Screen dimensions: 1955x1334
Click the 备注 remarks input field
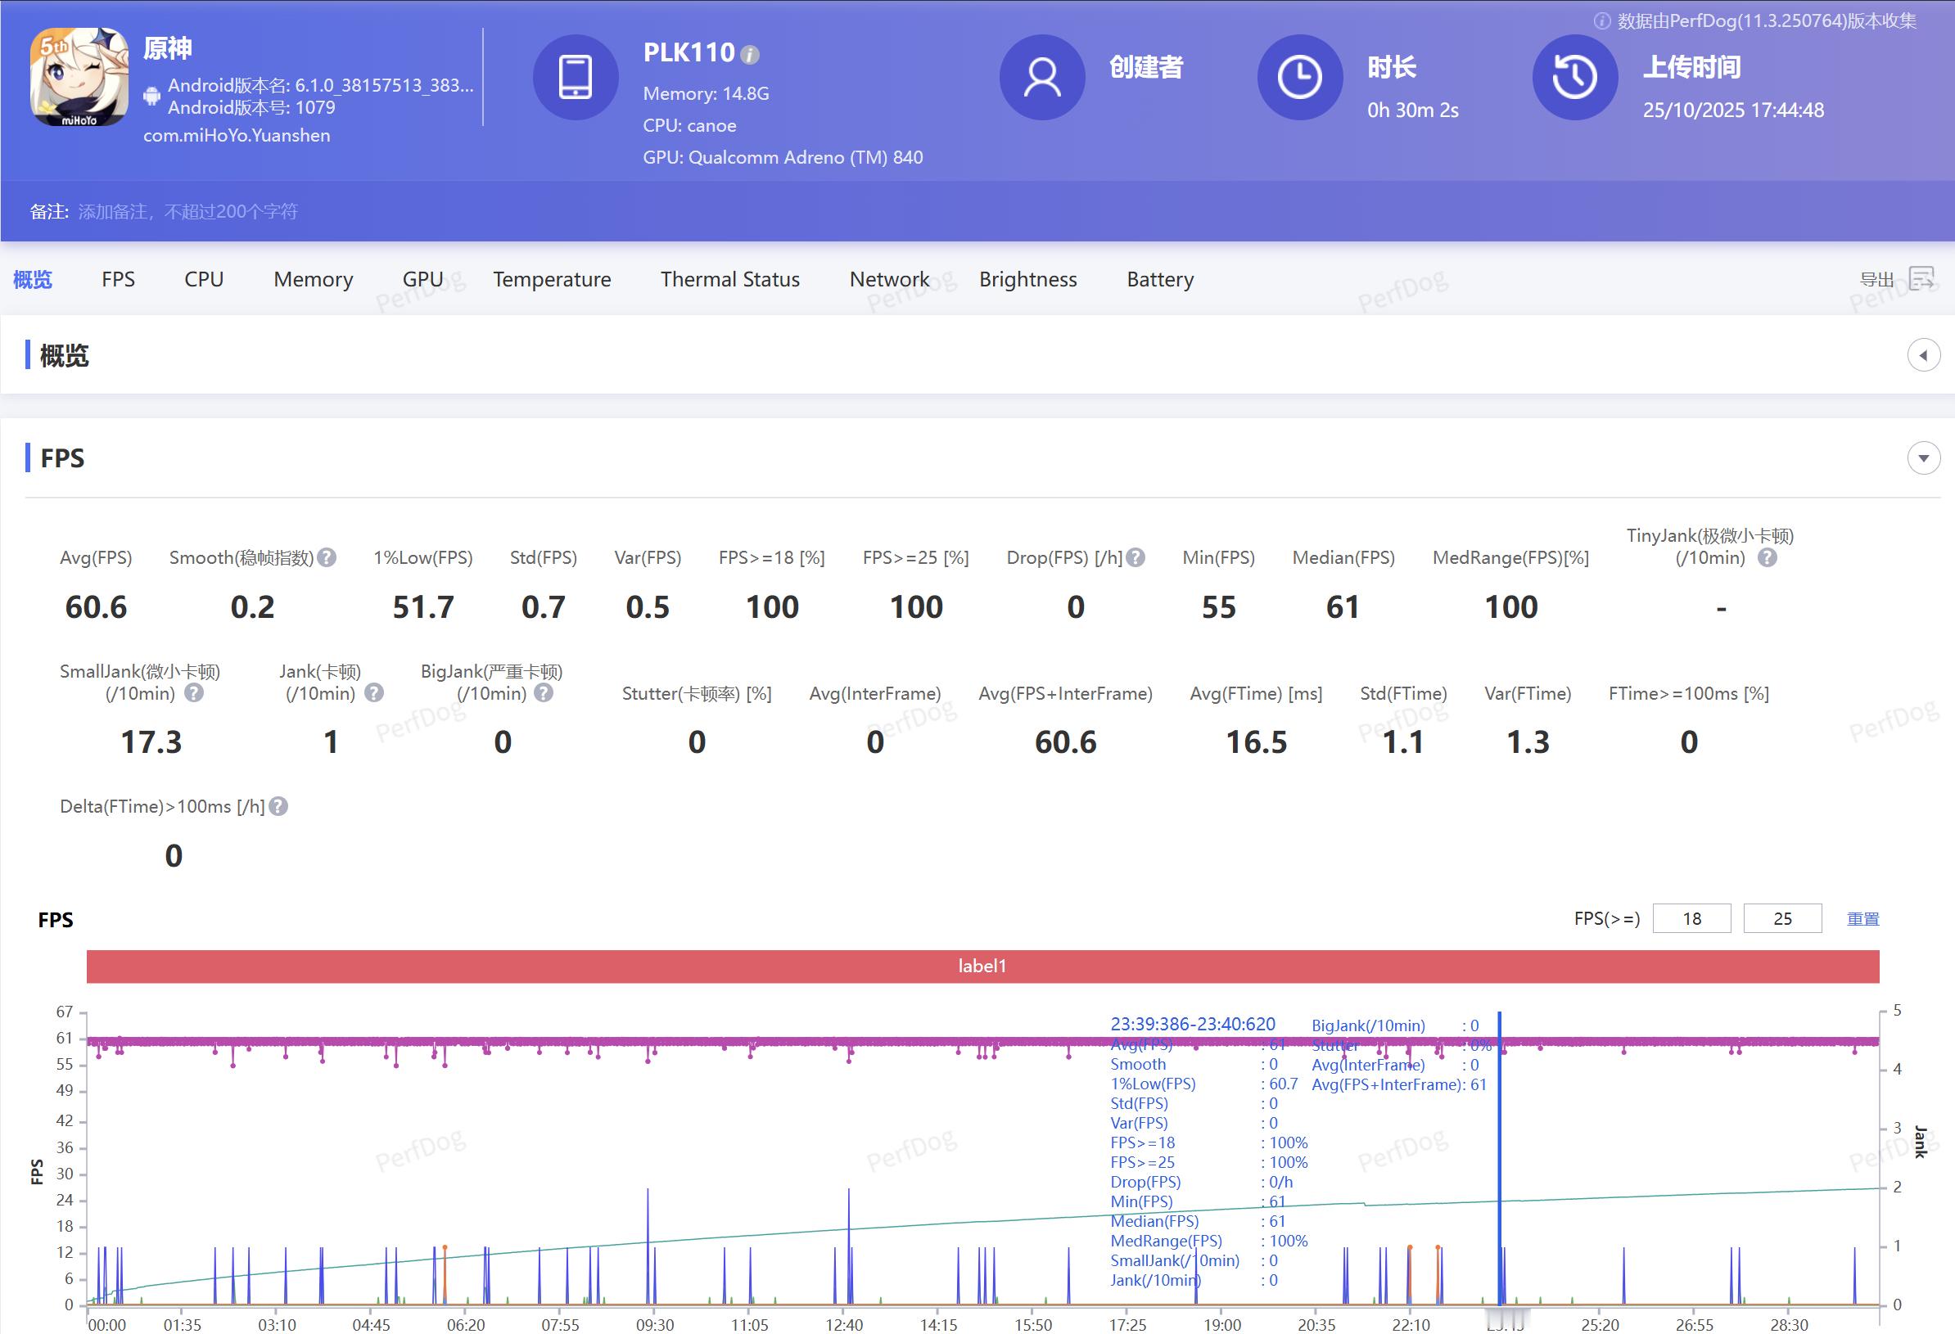188,212
